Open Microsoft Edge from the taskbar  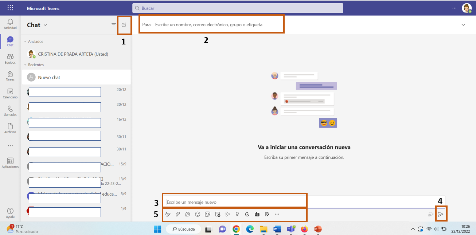(250, 229)
